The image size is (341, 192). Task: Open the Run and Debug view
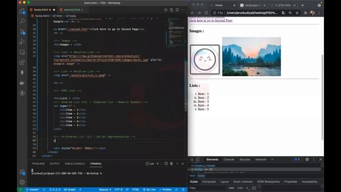point(22,42)
